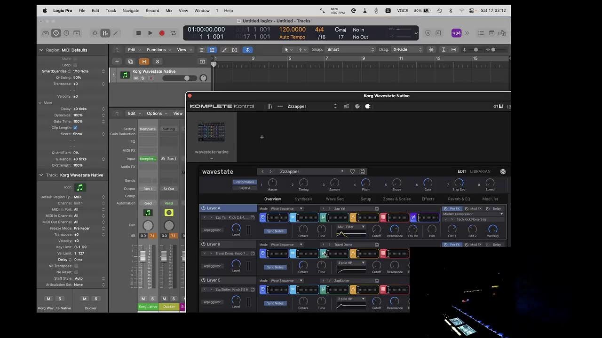
Task: Mute the Korg Wavestate Native track
Action: (x=136, y=78)
